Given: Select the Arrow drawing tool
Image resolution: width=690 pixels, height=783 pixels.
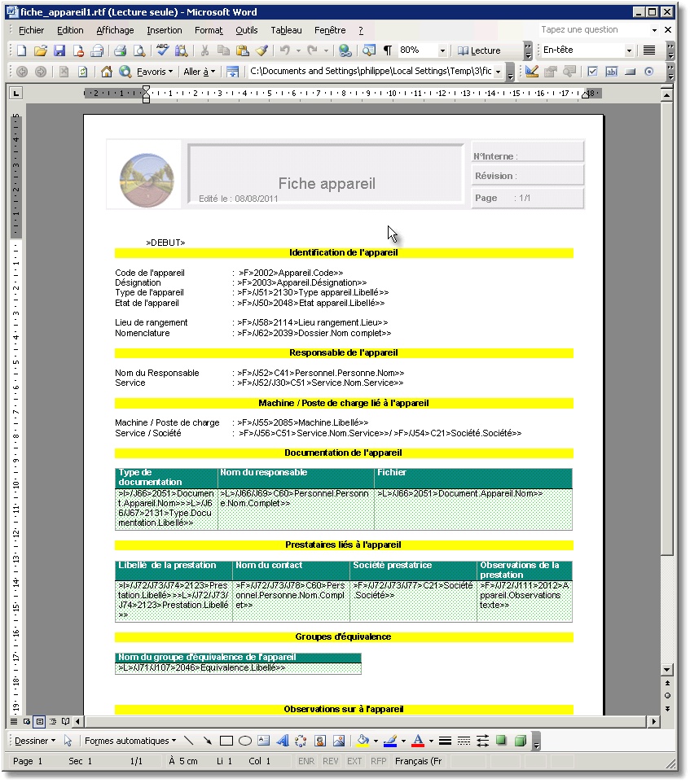Looking at the screenshot, I should 207,741.
